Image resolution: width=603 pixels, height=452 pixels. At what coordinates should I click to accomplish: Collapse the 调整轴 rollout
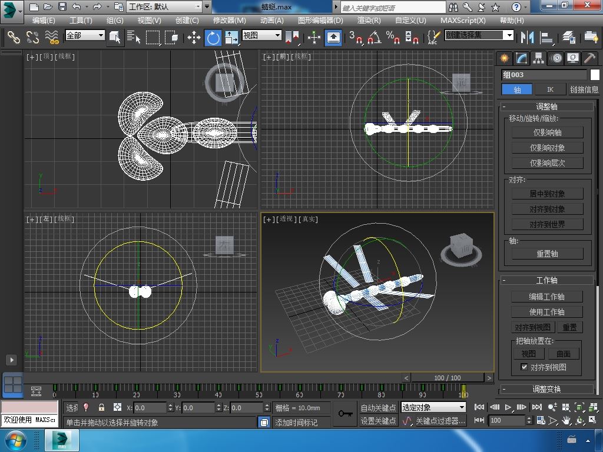(547, 107)
